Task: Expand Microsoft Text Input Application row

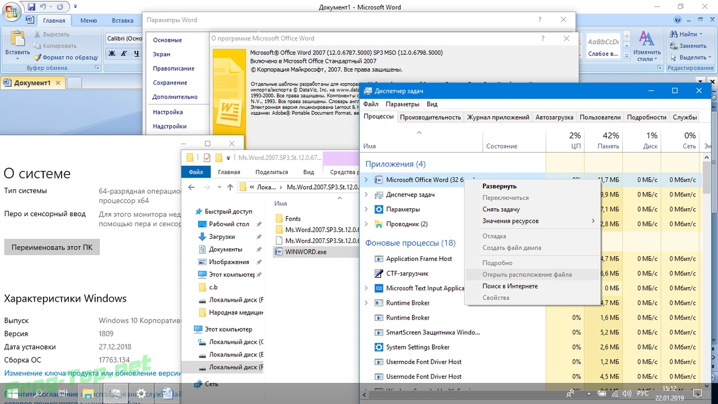Action: tap(366, 288)
